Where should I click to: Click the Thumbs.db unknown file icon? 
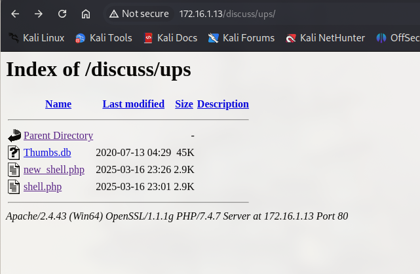click(x=14, y=153)
